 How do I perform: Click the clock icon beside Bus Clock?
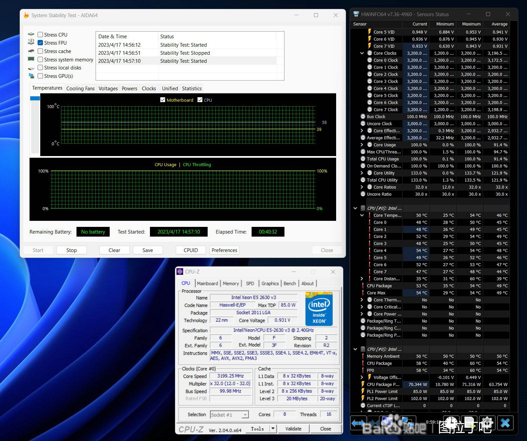point(363,116)
